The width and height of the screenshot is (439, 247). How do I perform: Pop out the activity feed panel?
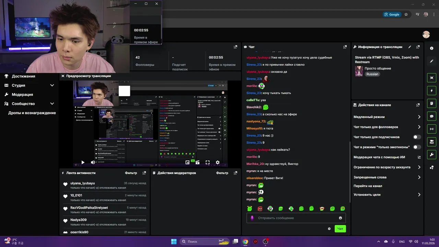pyautogui.click(x=144, y=173)
